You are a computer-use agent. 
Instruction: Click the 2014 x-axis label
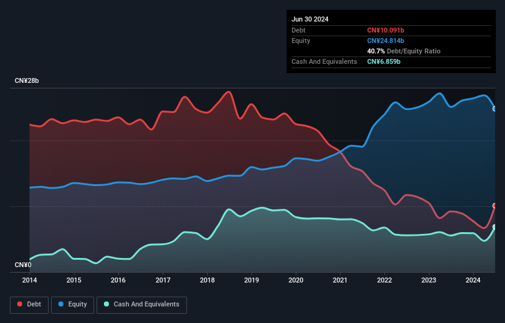(30, 280)
